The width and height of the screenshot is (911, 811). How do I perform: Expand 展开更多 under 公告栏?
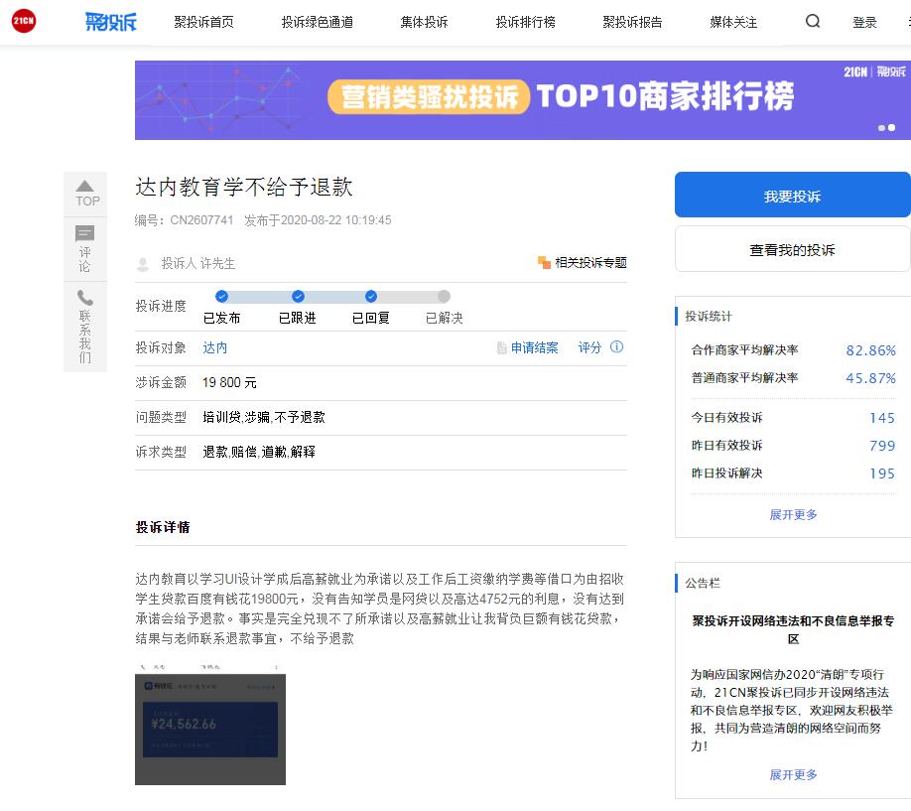793,774
